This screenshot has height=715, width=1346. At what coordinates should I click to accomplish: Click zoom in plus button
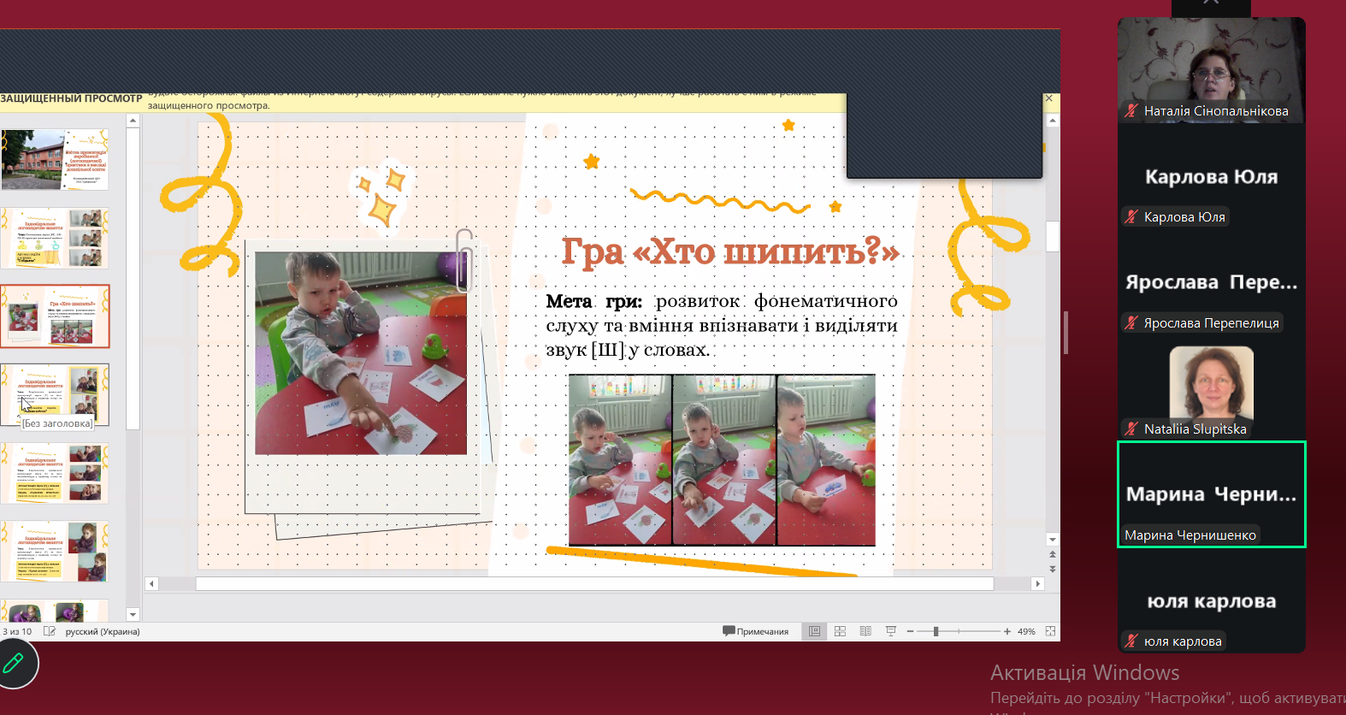coord(1007,631)
